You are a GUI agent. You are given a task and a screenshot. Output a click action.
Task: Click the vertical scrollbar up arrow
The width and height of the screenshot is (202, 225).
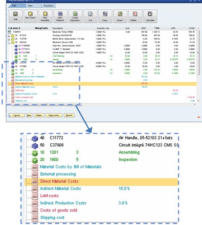198,28
